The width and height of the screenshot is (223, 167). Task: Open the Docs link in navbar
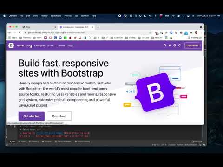click(29, 45)
